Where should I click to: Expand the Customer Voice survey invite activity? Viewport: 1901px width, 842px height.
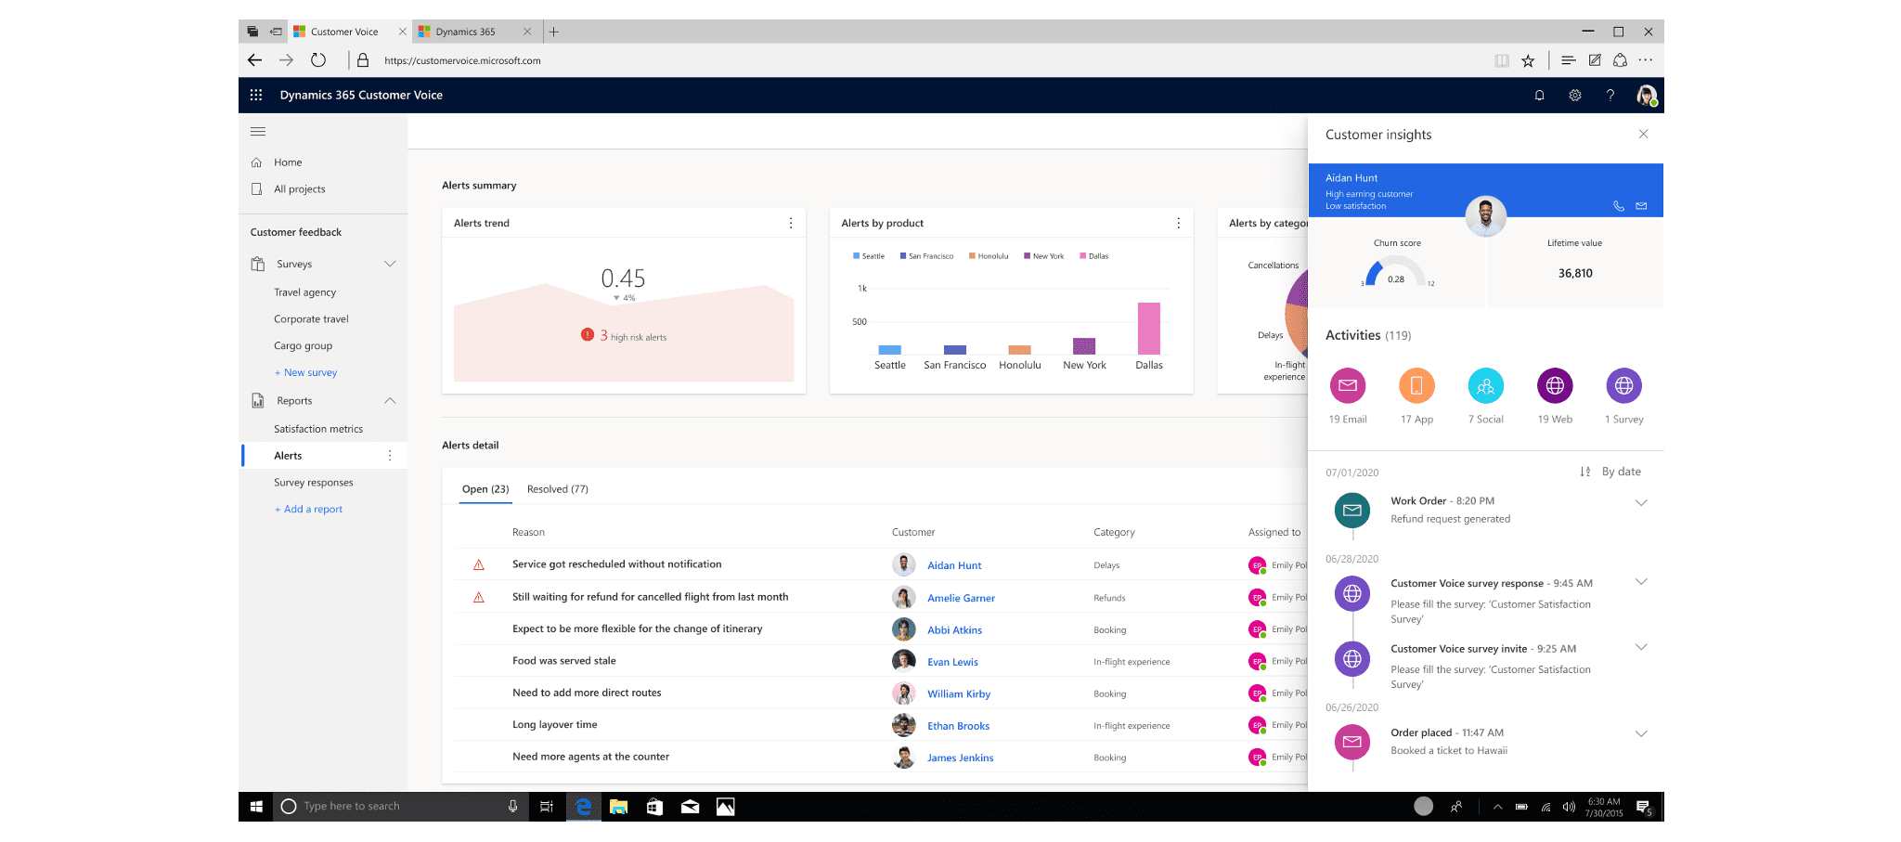[1641, 647]
